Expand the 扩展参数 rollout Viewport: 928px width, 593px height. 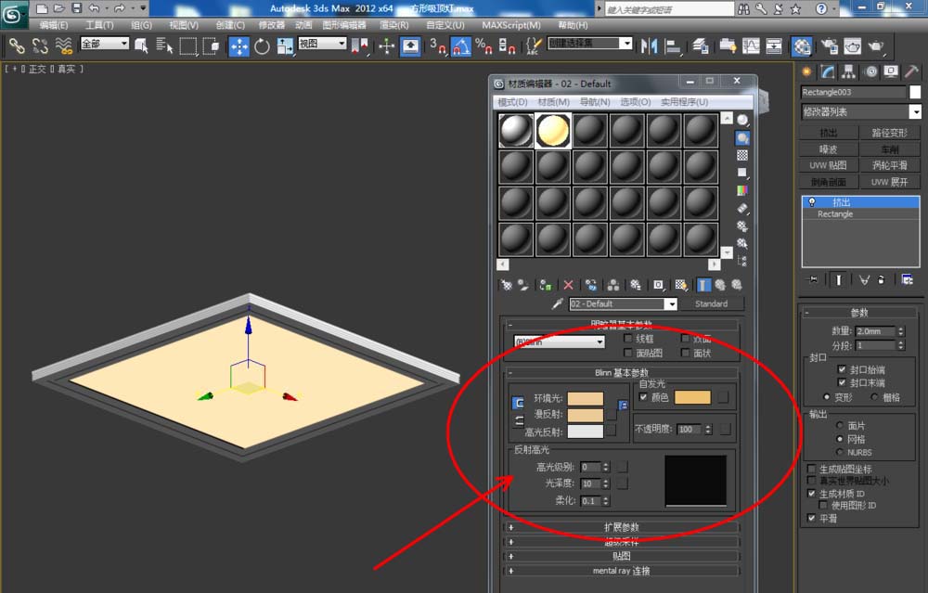click(x=622, y=527)
